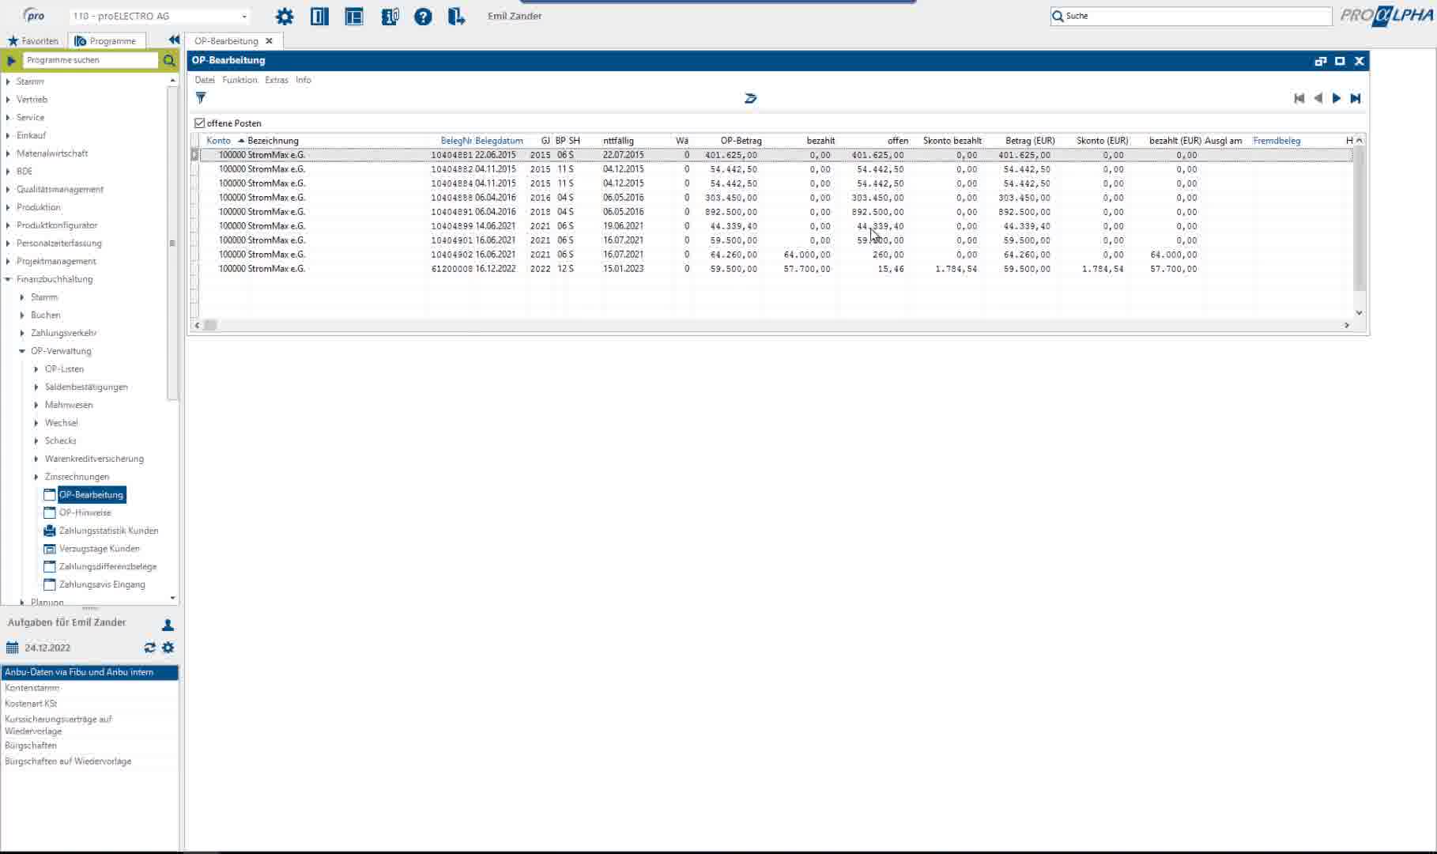The width and height of the screenshot is (1437, 854).
Task: Open the settings gear in top toolbar
Action: click(285, 17)
